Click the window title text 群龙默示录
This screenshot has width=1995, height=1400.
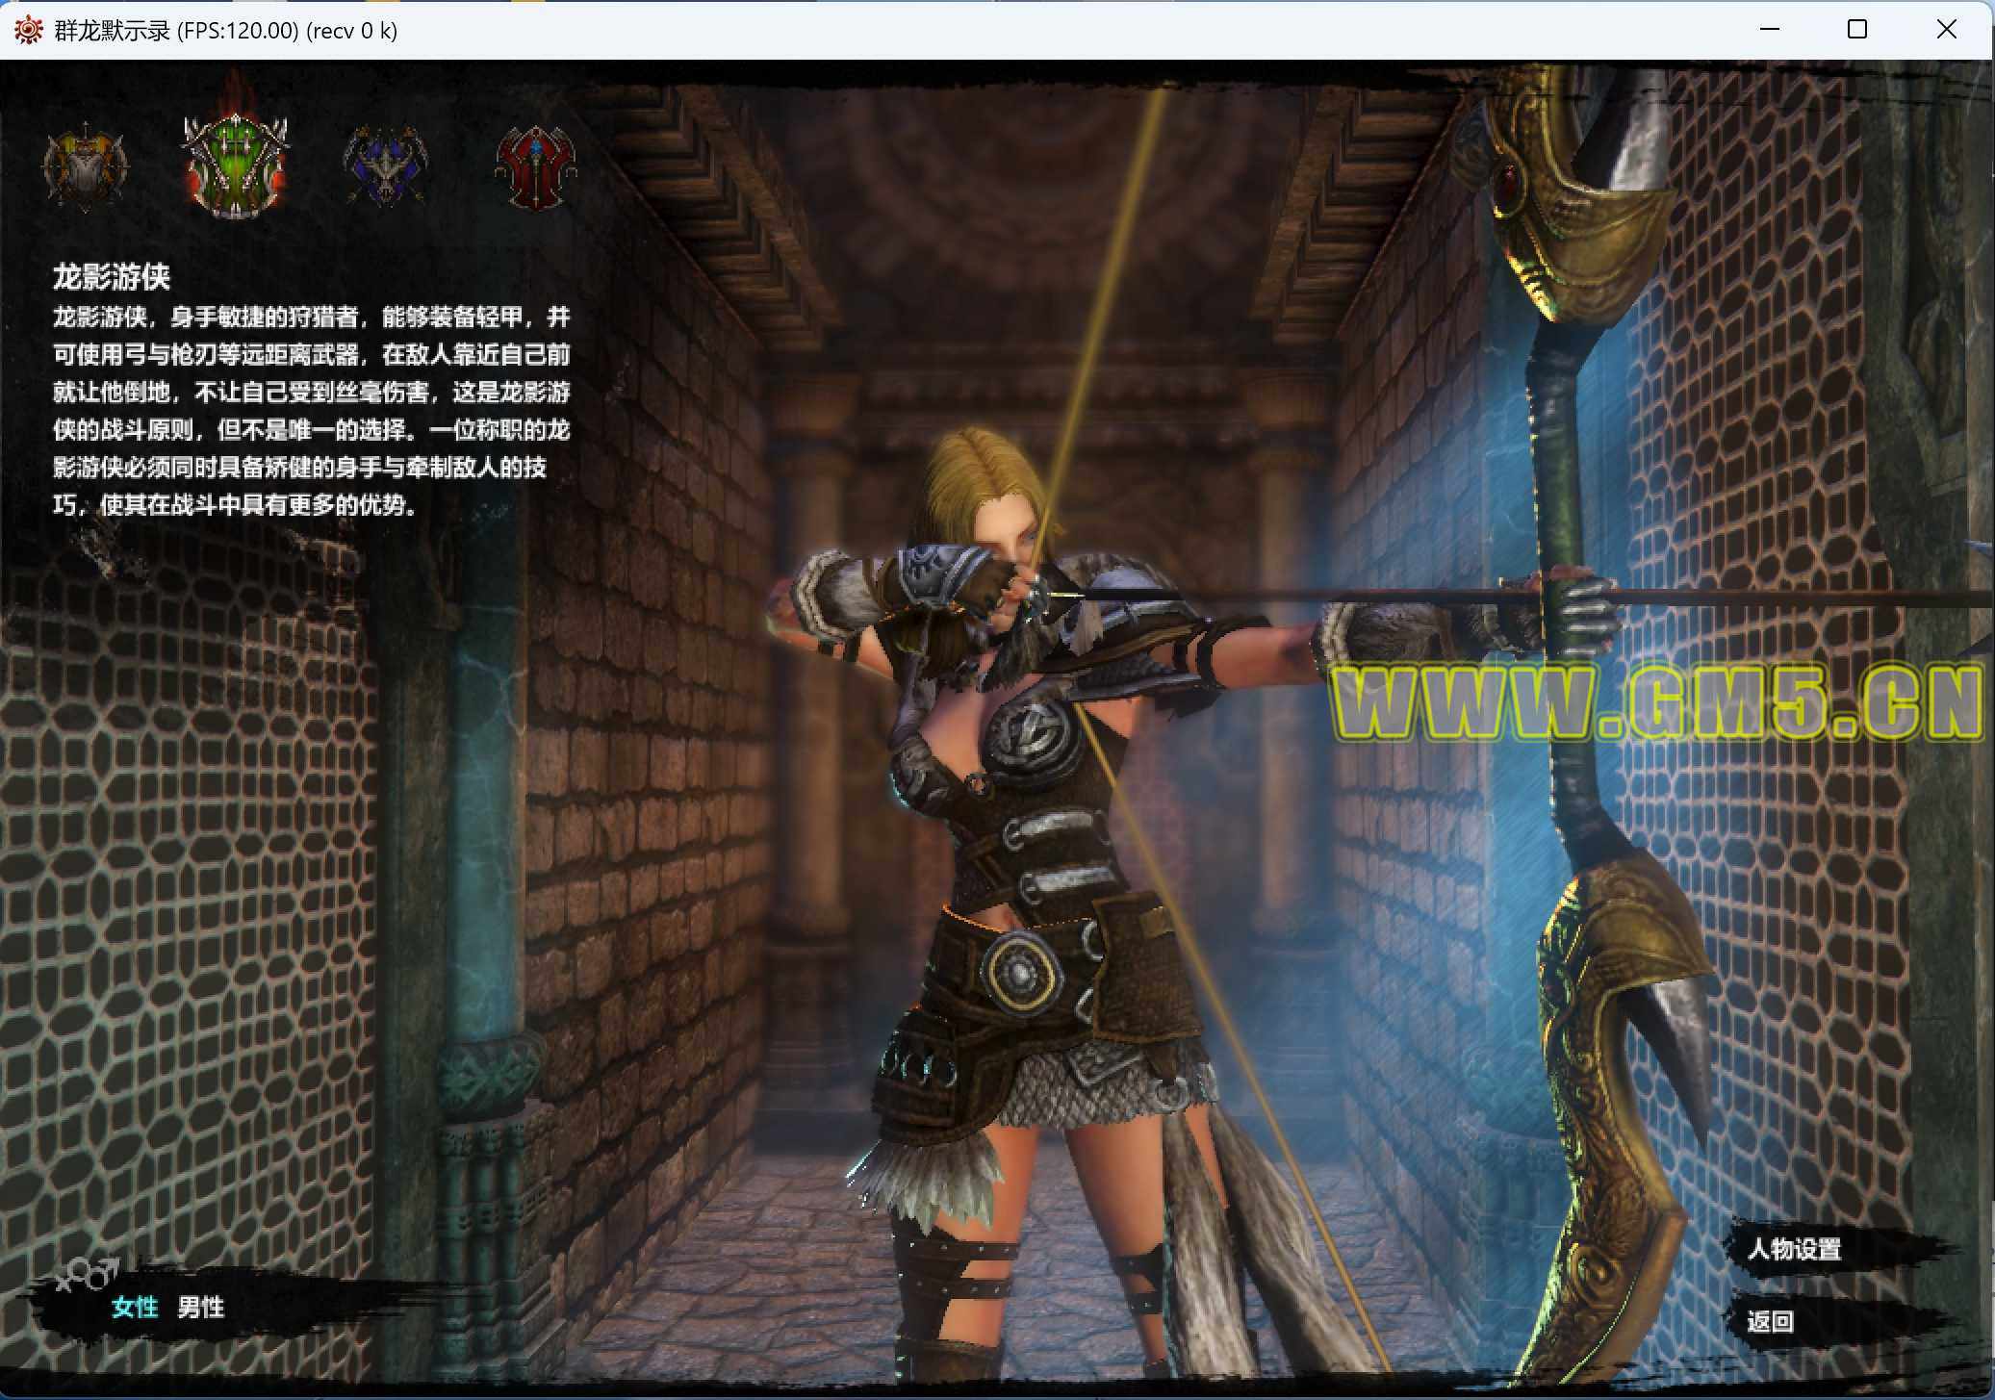click(112, 31)
